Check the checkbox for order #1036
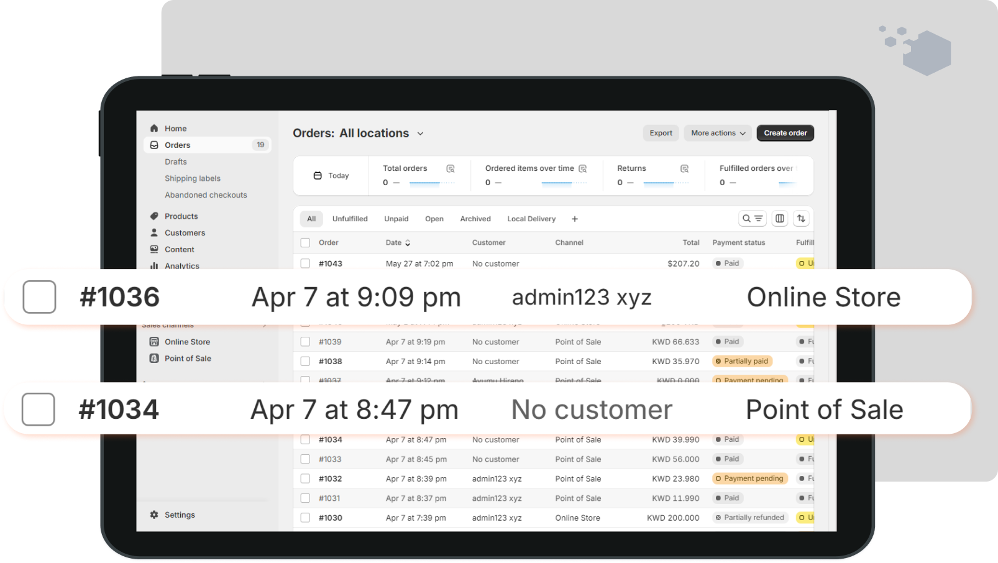The height and width of the screenshot is (563, 998). point(38,298)
